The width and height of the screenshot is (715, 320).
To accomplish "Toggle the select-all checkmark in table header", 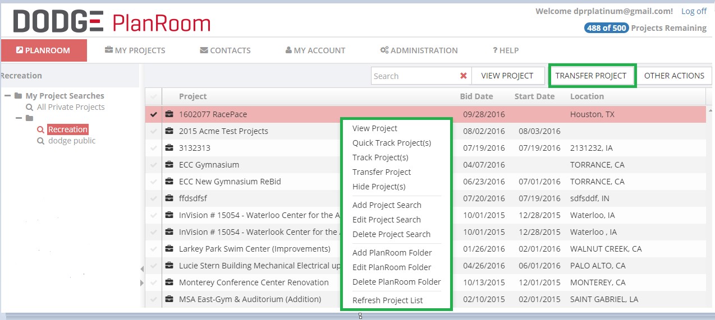I will coord(153,96).
